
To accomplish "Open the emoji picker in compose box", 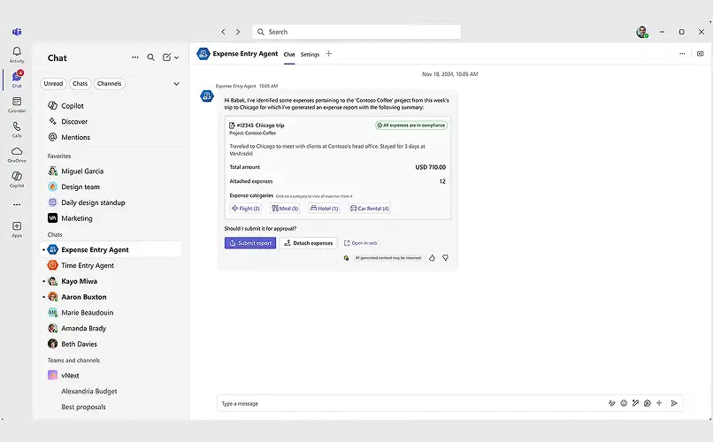I will 624,403.
